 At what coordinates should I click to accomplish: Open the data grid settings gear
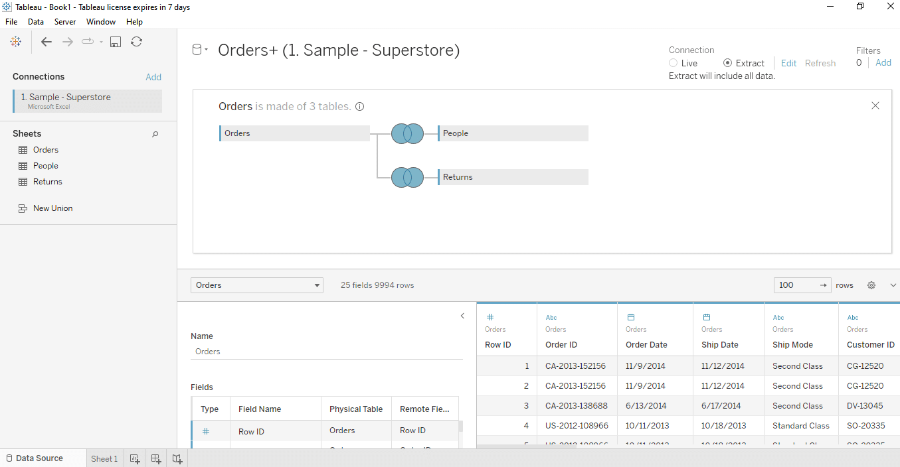tap(871, 285)
